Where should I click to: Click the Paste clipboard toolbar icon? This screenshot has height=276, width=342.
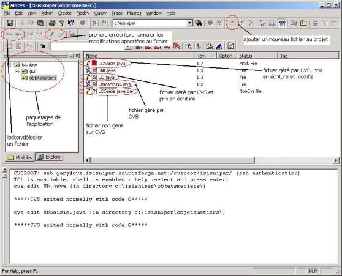click(40, 23)
